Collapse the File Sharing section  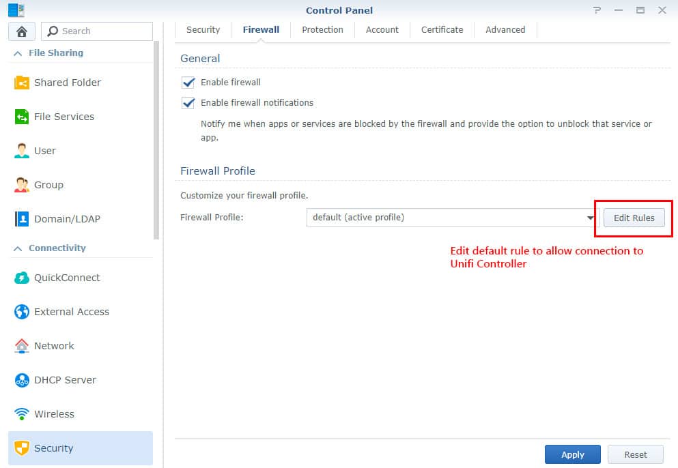tap(18, 53)
